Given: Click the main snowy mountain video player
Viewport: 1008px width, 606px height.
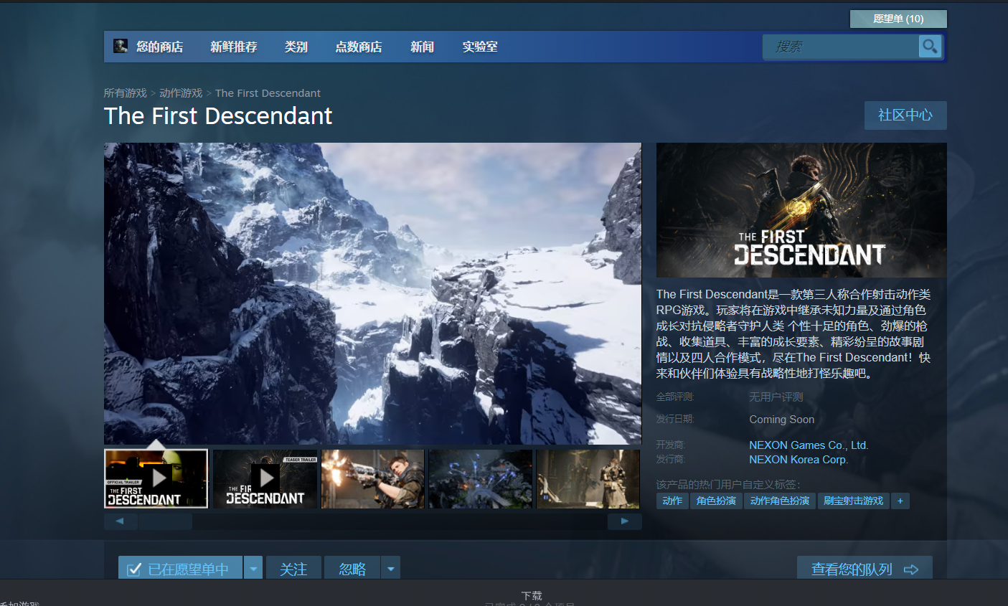Looking at the screenshot, I should 372,293.
